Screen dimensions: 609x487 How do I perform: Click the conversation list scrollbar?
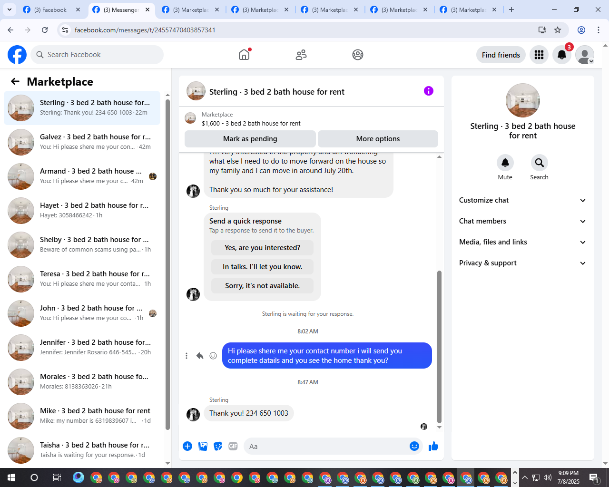pyautogui.click(x=167, y=264)
